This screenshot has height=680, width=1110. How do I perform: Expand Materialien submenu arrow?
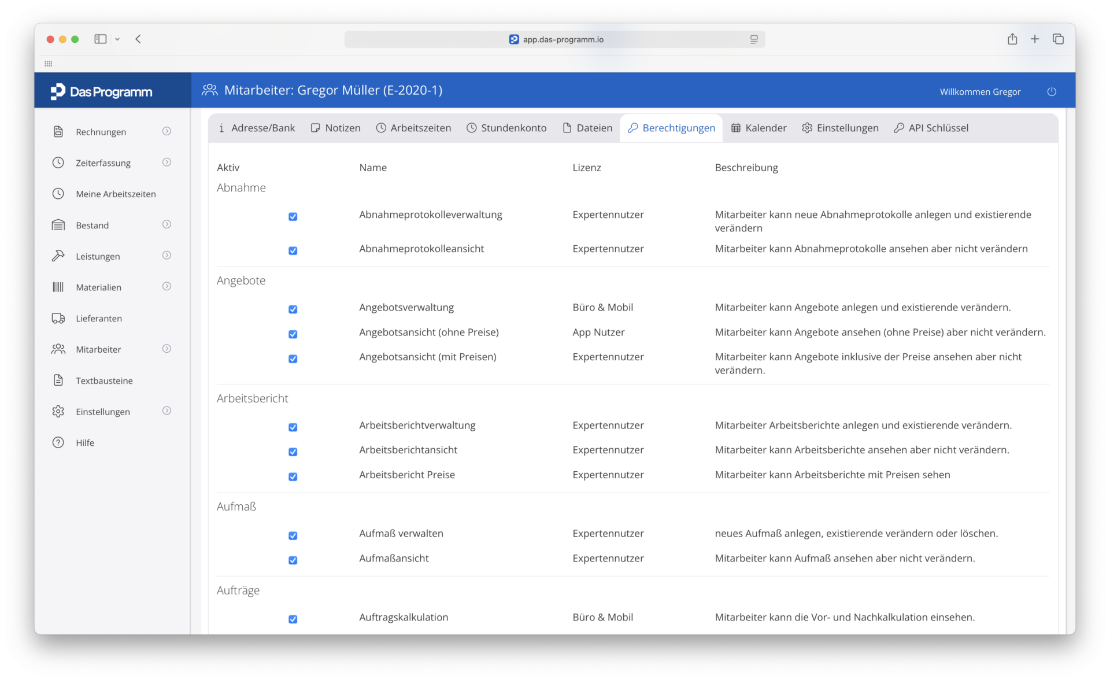point(166,286)
